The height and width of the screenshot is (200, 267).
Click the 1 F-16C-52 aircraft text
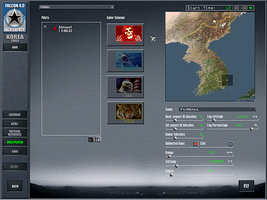[x=65, y=31]
